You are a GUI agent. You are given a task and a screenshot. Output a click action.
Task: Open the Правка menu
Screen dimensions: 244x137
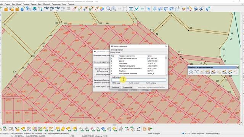point(7,4)
